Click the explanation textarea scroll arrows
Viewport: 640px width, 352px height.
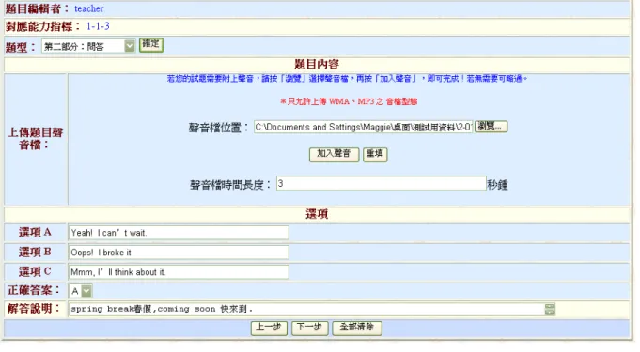tap(550, 309)
